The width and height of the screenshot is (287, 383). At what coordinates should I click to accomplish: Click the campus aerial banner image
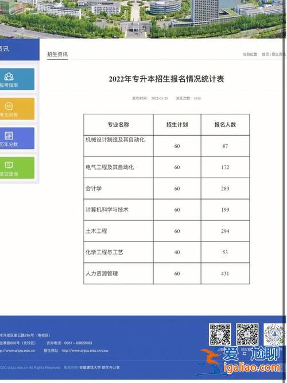(143, 19)
